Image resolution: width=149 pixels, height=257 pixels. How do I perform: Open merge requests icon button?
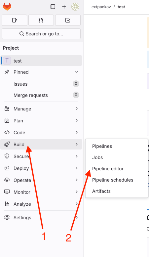pos(41,20)
